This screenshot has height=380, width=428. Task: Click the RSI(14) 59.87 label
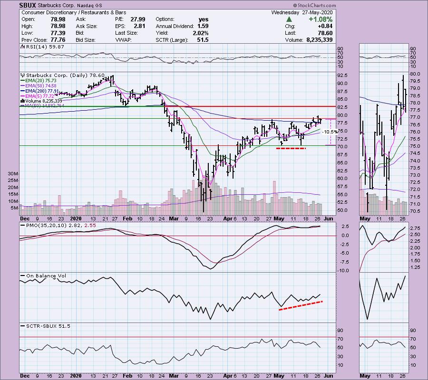[x=45, y=47]
